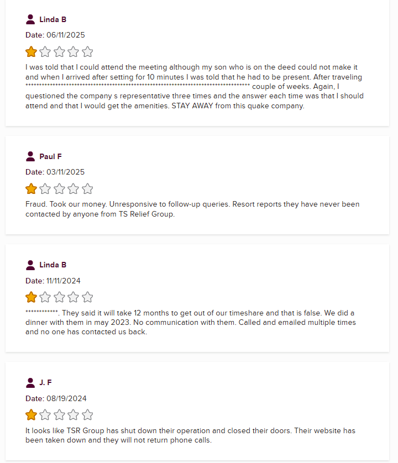Click Linda B's avatar on the 11/11/2024 review

pos(30,265)
